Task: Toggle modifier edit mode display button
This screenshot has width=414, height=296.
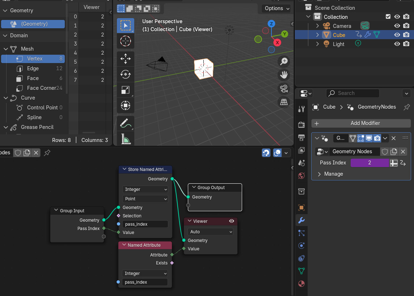Action: click(x=361, y=138)
